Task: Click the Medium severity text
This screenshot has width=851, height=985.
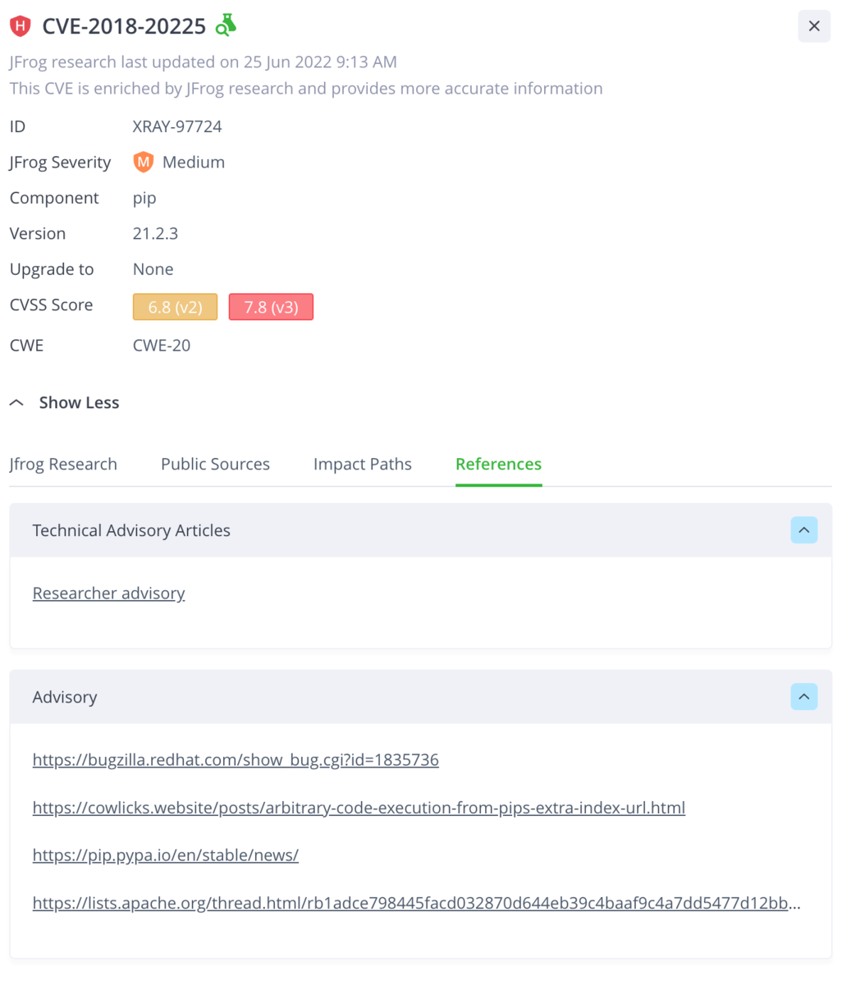Action: point(194,163)
